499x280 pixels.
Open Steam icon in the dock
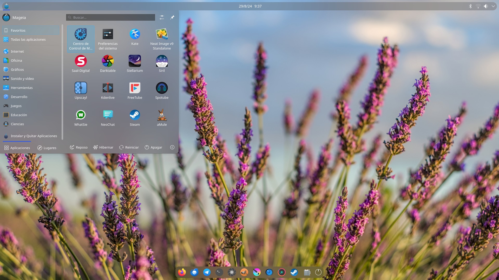[294, 272]
